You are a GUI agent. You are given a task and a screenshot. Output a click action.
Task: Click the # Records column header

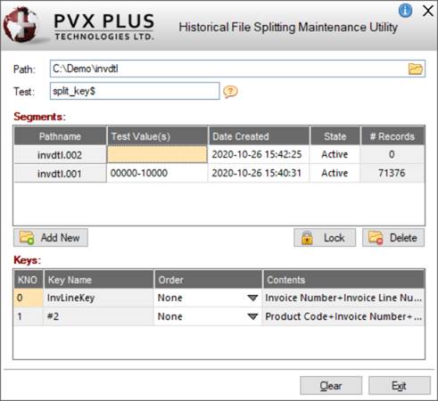[393, 136]
